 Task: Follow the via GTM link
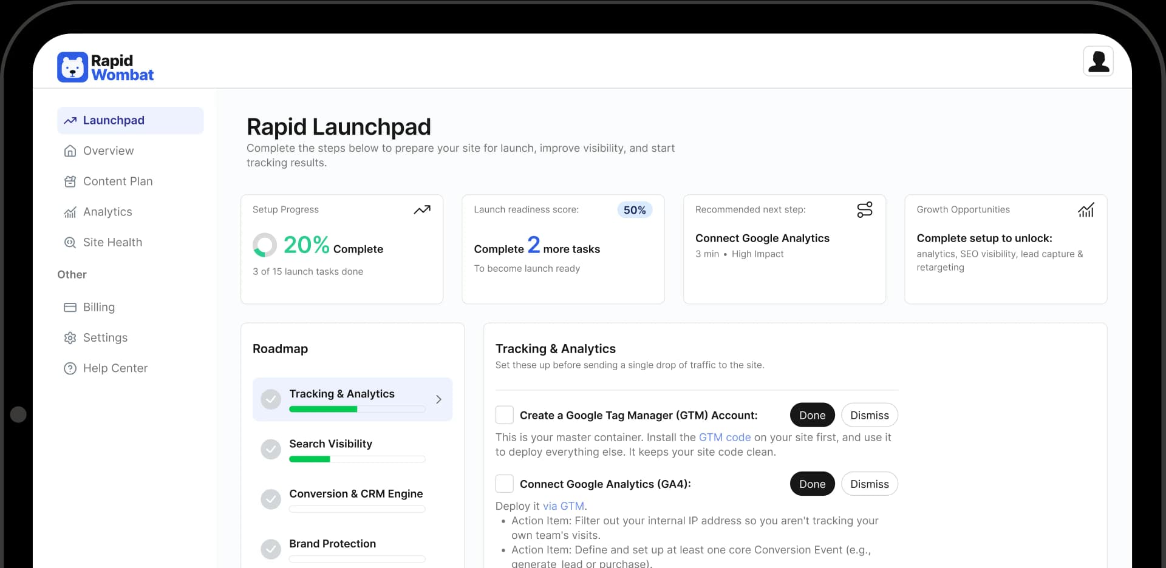click(564, 506)
